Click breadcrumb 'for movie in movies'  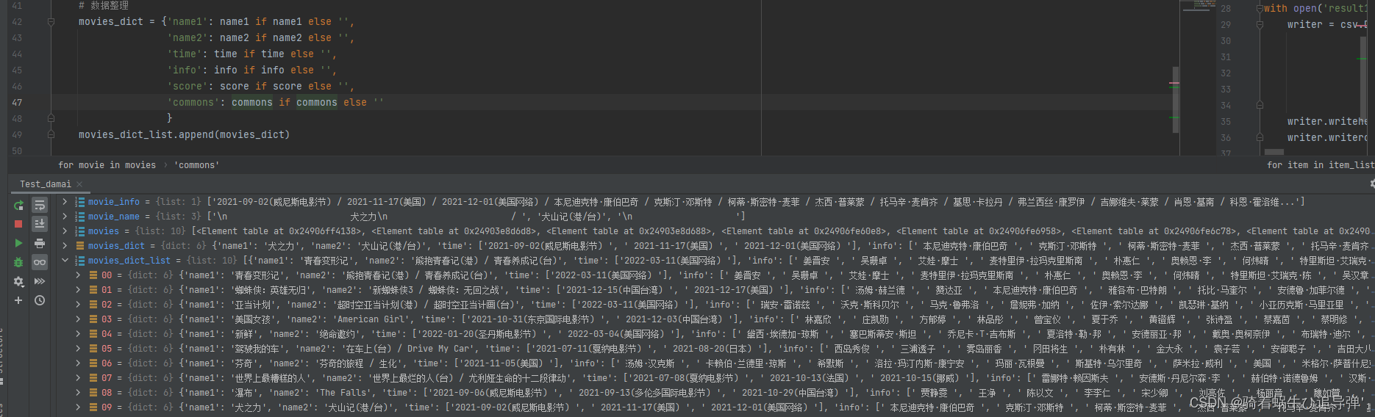pos(107,165)
